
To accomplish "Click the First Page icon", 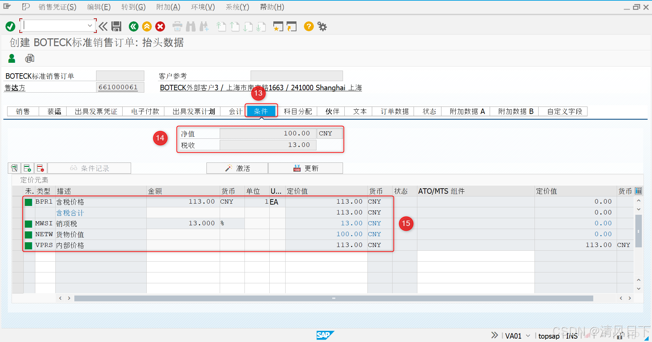I will point(221,26).
